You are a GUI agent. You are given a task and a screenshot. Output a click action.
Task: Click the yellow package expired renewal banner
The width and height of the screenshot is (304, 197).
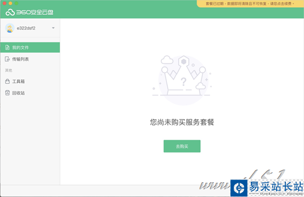(250, 4)
